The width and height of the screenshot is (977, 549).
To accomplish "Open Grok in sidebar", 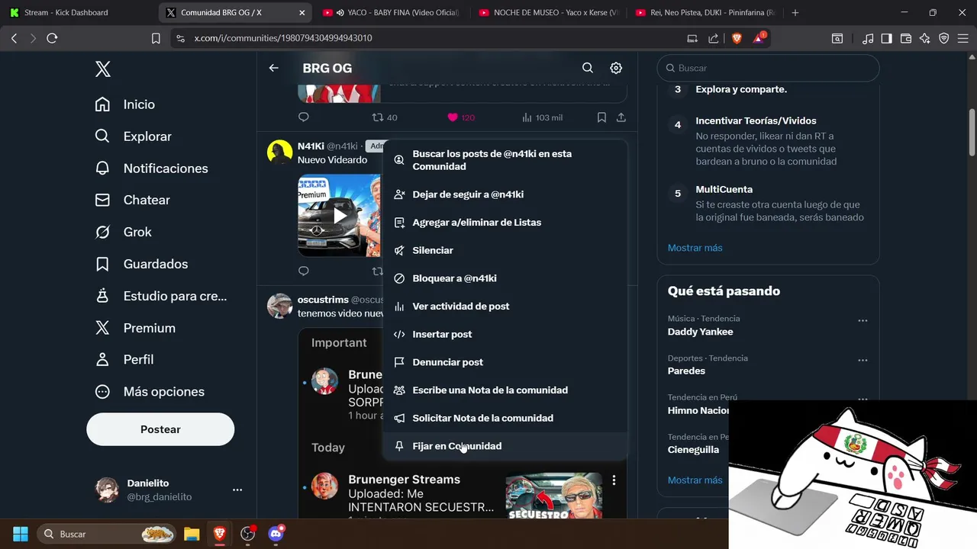I will pos(124,232).
